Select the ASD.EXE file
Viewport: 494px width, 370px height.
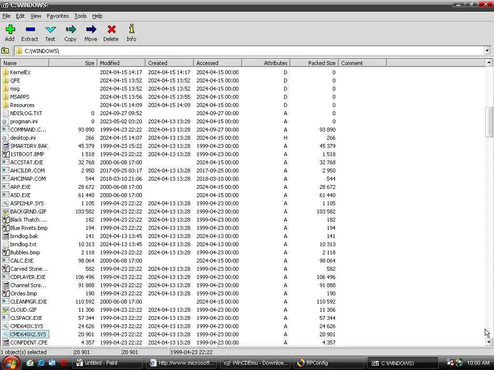coord(20,195)
